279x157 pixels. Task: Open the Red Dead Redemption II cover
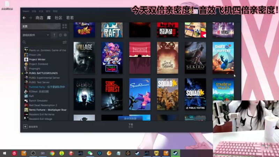(x=168, y=30)
